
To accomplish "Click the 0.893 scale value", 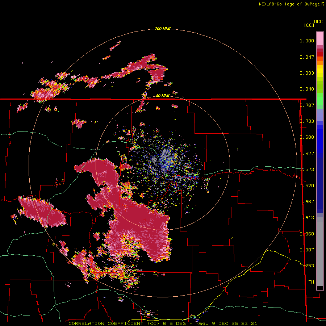I will pos(307,73).
